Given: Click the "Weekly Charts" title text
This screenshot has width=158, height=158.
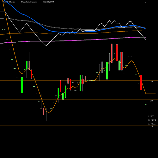Looking at the screenshot, I should click(9, 2).
